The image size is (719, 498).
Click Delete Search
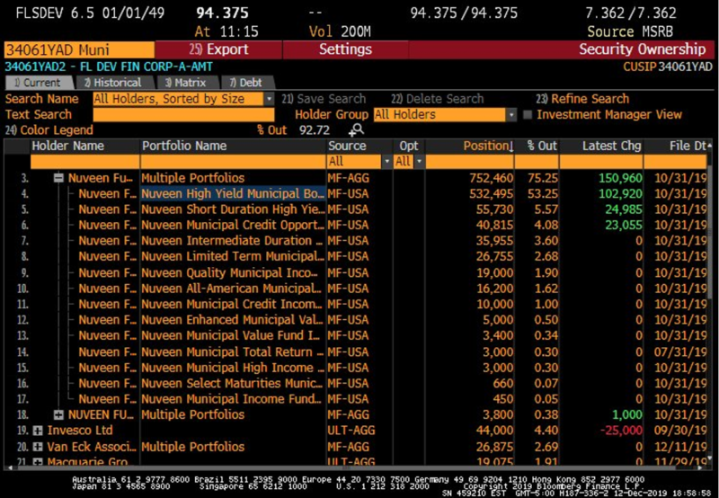point(437,99)
